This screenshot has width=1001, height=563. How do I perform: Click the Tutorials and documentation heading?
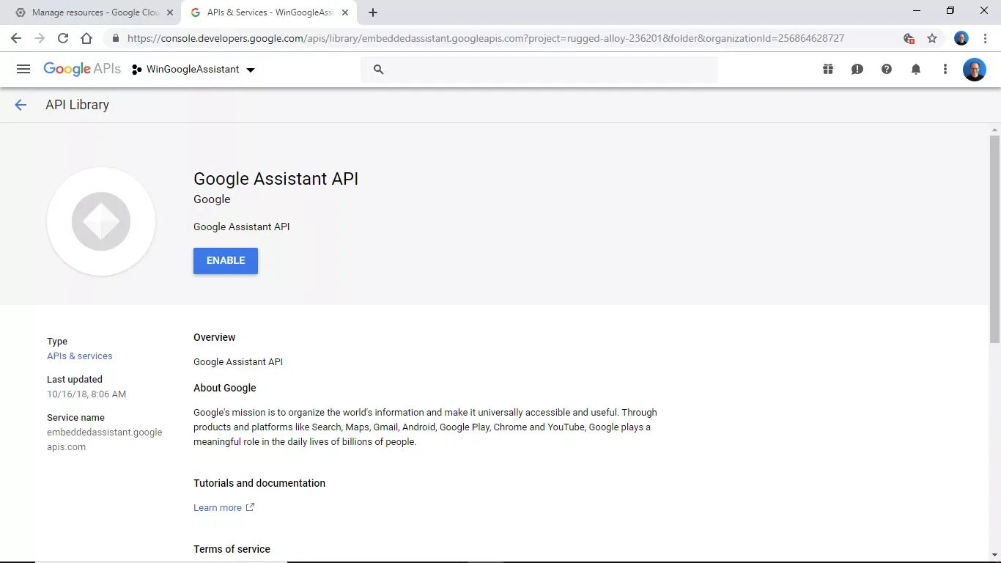click(x=259, y=483)
